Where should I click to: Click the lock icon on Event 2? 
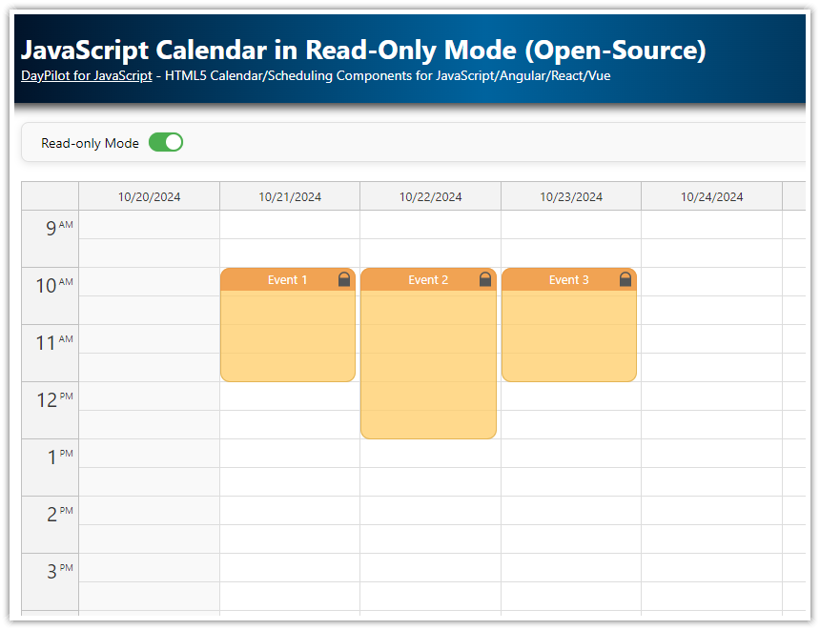point(484,279)
